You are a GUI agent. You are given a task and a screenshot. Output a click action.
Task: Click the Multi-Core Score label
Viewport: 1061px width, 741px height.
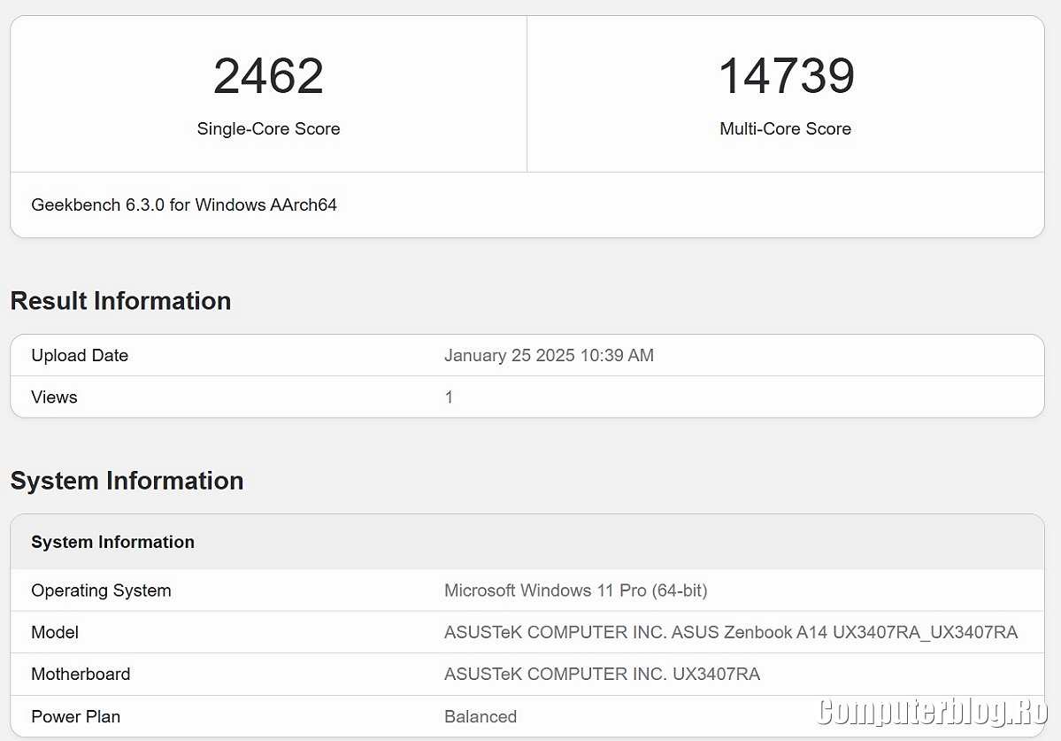[x=785, y=128]
